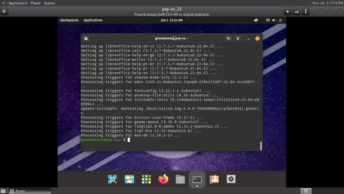Open the Files folder icon in the dock
This screenshot has width=344, height=194.
pyautogui.click(x=180, y=179)
